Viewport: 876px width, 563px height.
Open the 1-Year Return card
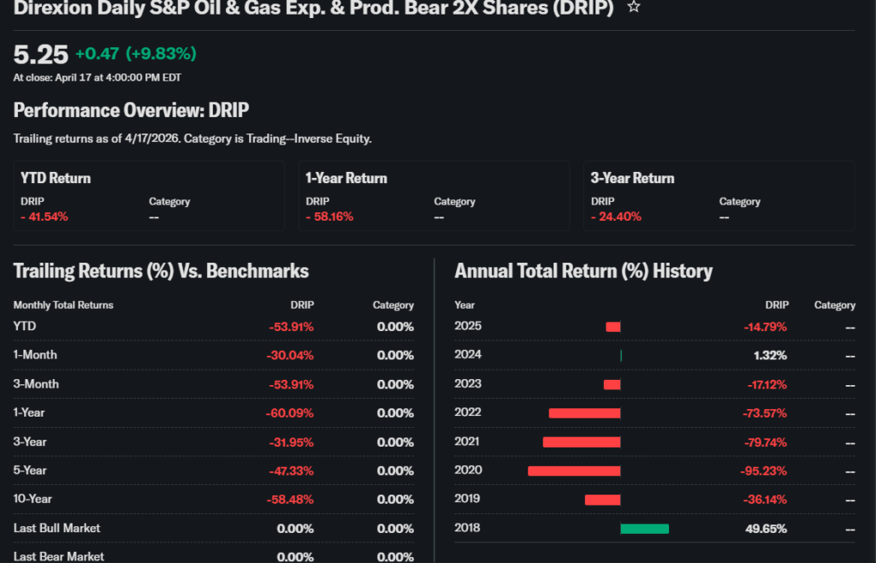tap(434, 196)
